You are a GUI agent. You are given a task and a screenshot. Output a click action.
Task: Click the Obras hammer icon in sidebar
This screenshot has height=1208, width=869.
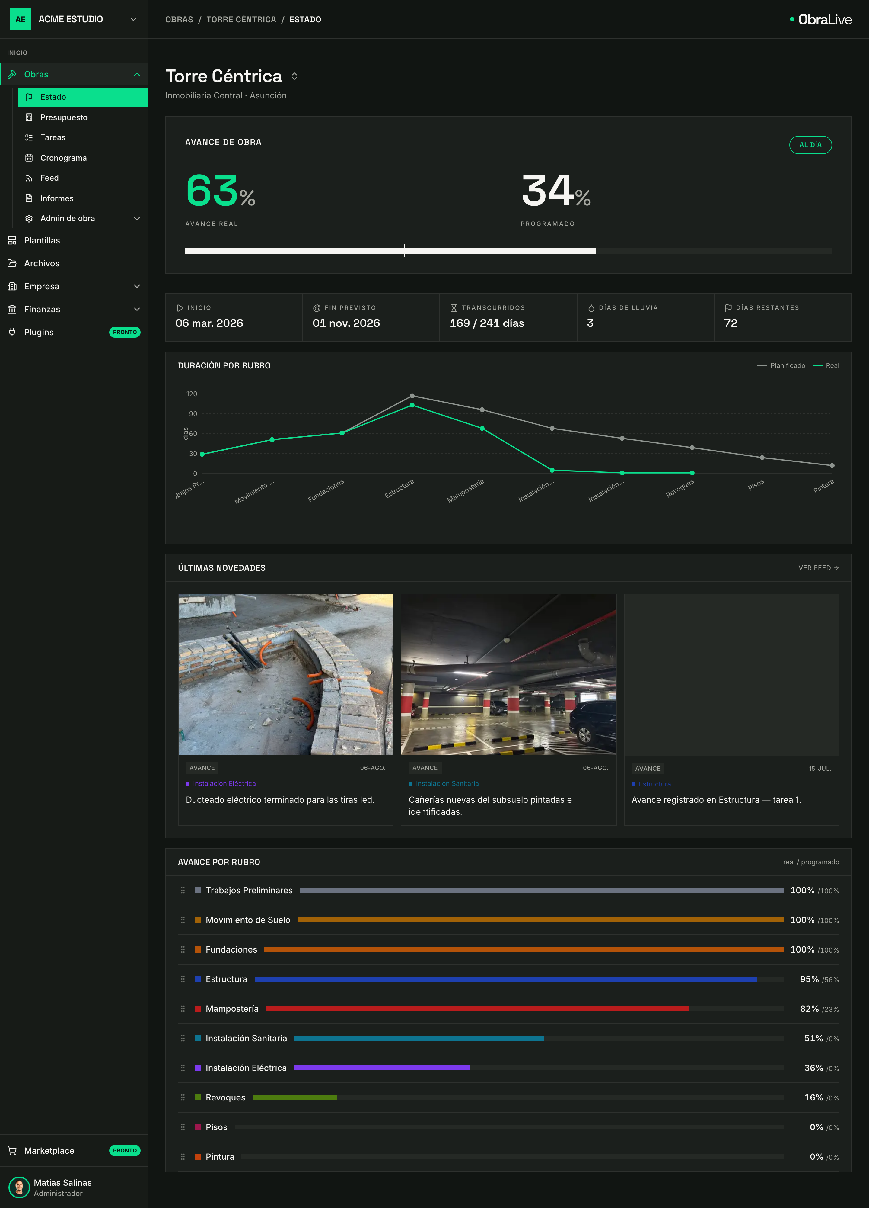[12, 75]
